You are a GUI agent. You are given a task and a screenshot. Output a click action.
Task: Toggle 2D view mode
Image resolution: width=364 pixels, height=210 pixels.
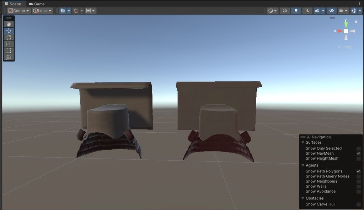coord(285,11)
